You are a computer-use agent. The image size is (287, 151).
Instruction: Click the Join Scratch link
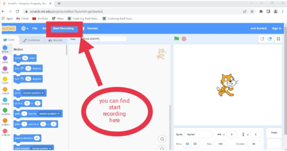coord(258,28)
